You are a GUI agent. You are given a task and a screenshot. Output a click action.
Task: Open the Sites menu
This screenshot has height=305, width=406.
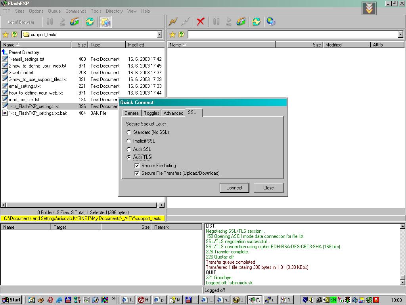(x=19, y=11)
